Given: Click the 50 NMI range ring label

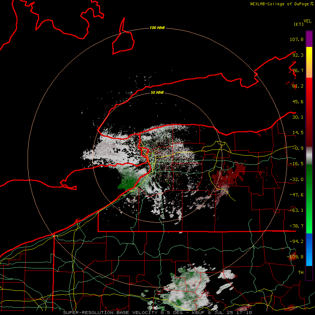Looking at the screenshot, I should [x=157, y=92].
